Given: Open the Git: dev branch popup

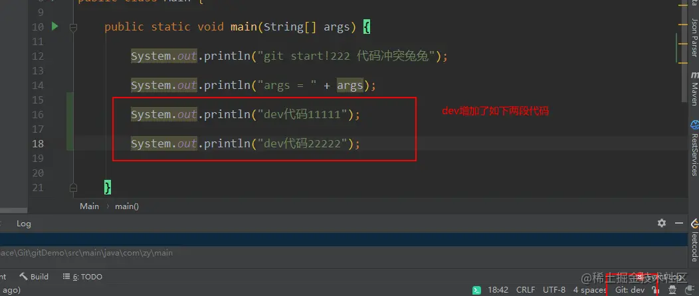Looking at the screenshot, I should (629, 290).
